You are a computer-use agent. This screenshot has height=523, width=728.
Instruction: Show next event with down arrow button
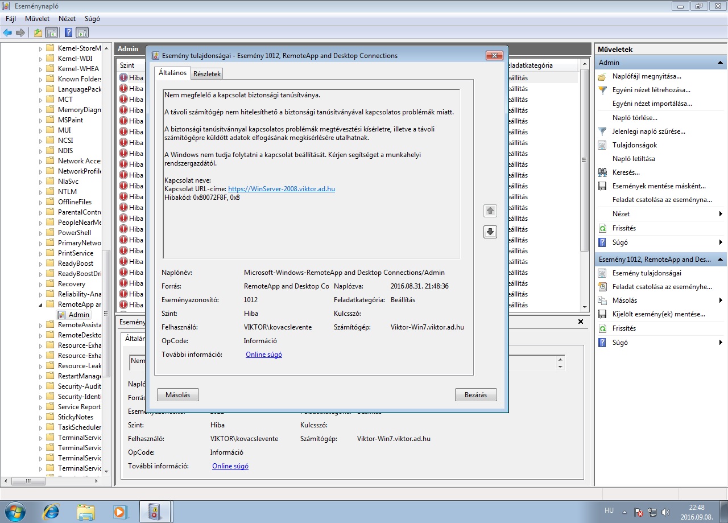(490, 232)
